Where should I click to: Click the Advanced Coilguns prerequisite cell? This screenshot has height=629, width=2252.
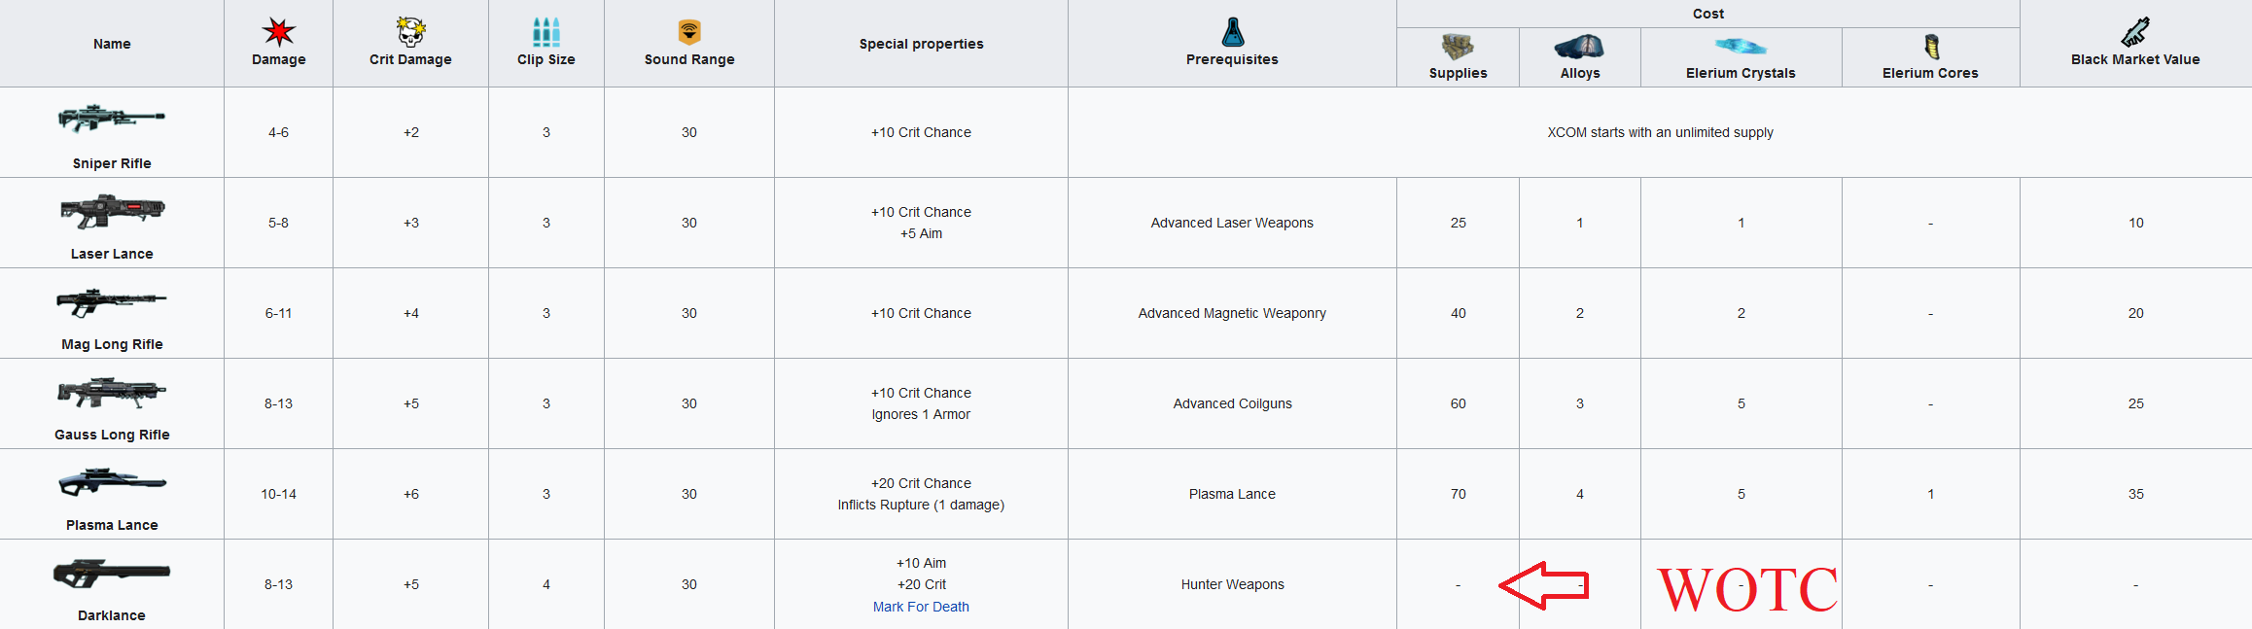[1232, 403]
